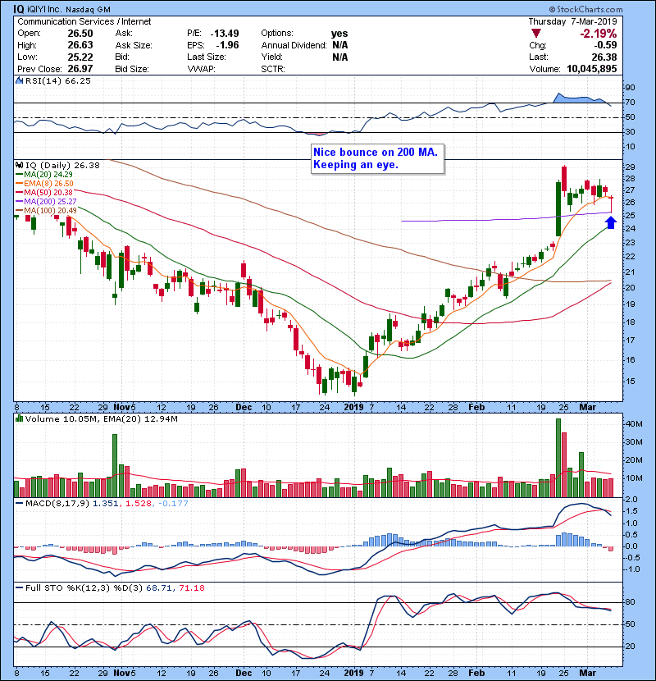The width and height of the screenshot is (656, 681).
Task: Click the Ask Size label
Action: (134, 45)
